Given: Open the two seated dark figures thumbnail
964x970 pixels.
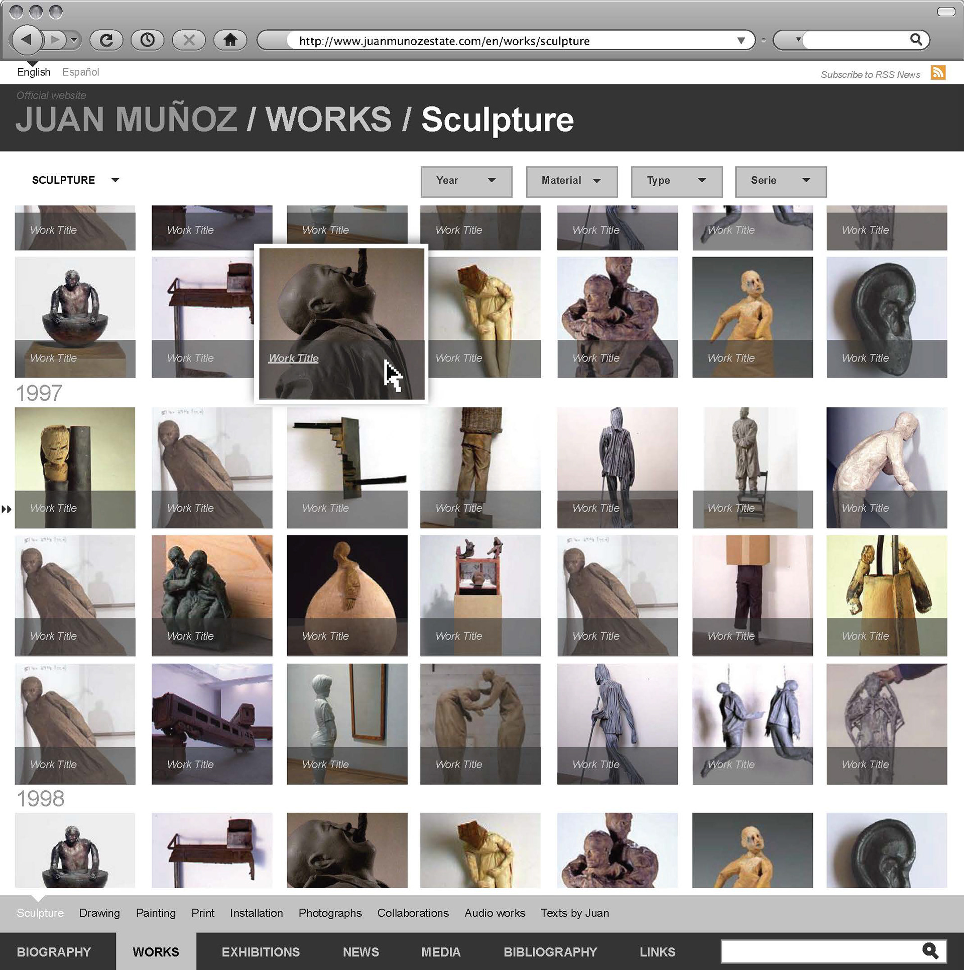Looking at the screenshot, I should (x=212, y=595).
